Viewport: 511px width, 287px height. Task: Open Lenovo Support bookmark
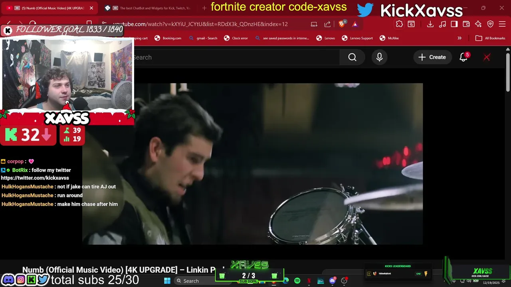tap(357, 38)
